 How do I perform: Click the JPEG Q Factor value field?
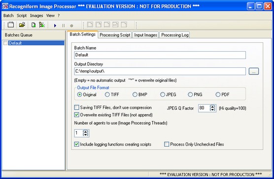(x=204, y=108)
